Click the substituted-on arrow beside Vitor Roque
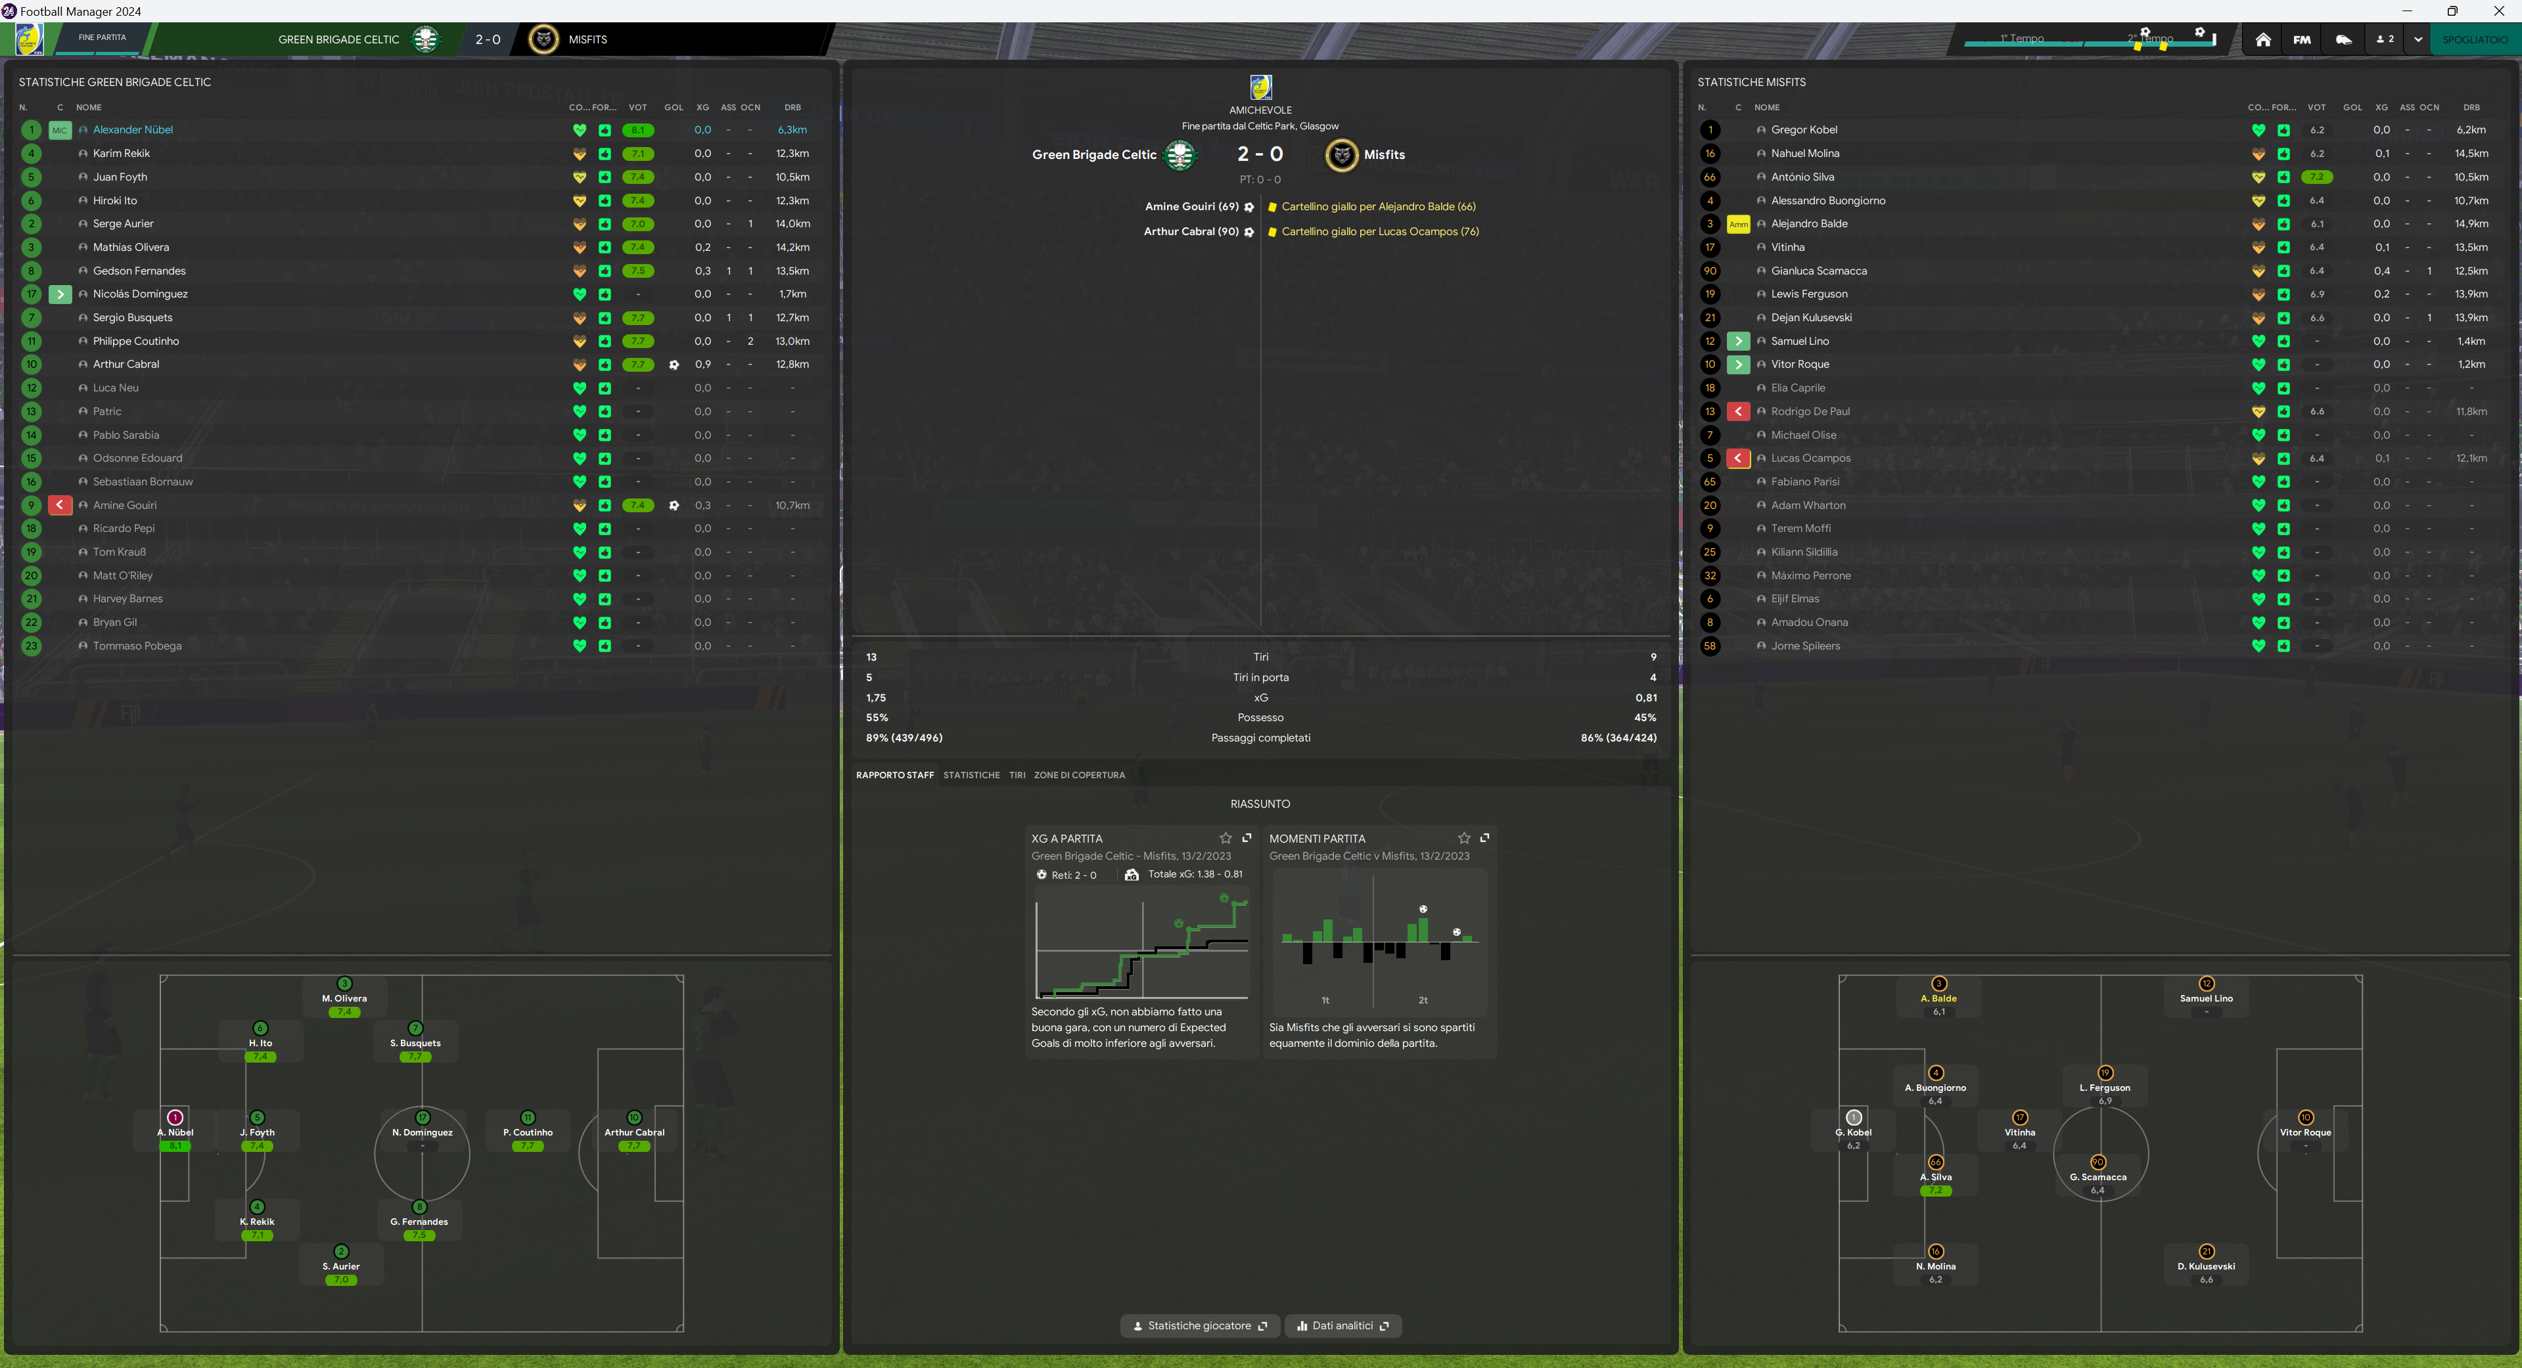This screenshot has height=1368, width=2522. click(x=1738, y=365)
